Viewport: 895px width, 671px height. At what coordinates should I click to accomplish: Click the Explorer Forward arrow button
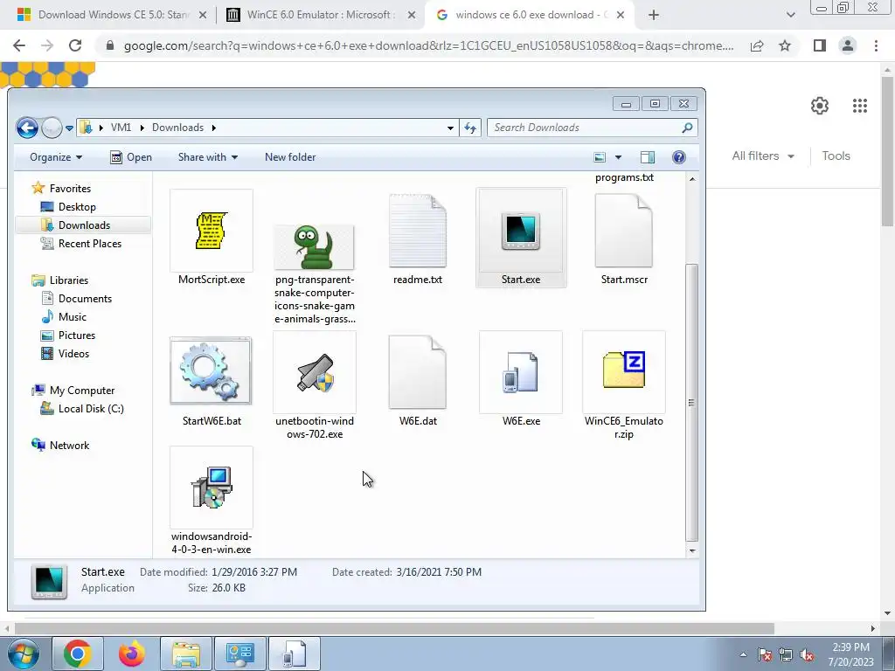coord(52,128)
